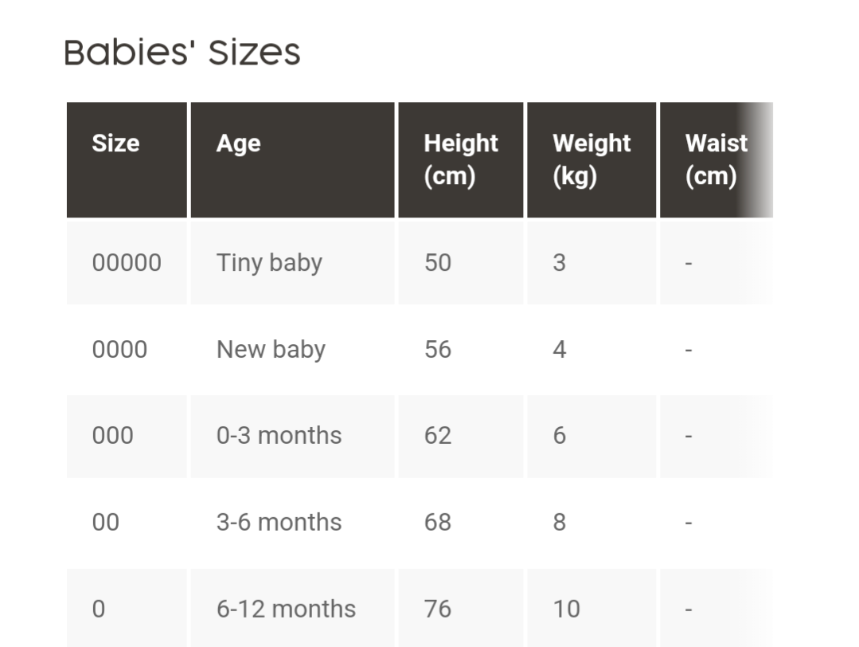The height and width of the screenshot is (647, 859).
Task: Select the 6-12 months age cell
Action: click(286, 609)
